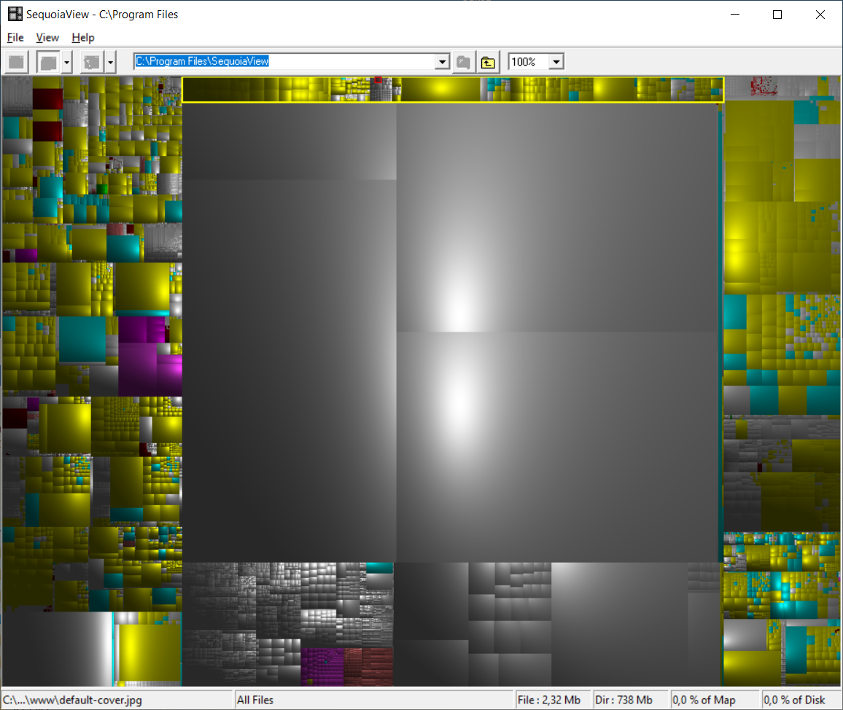This screenshot has width=843, height=710.
Task: Open the View menu
Action: (47, 37)
